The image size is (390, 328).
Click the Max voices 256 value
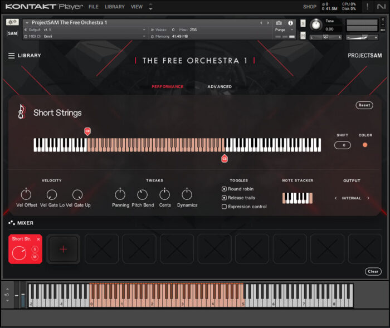193,30
